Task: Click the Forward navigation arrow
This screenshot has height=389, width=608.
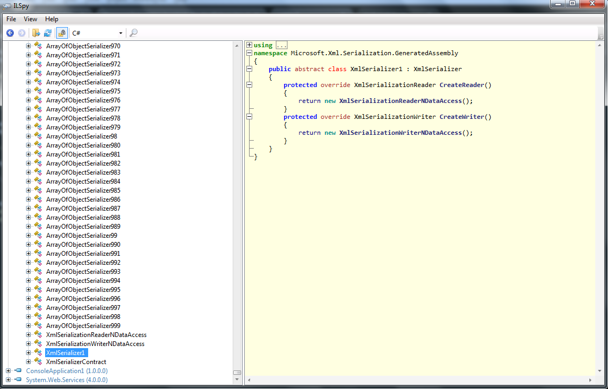Action: pos(22,33)
